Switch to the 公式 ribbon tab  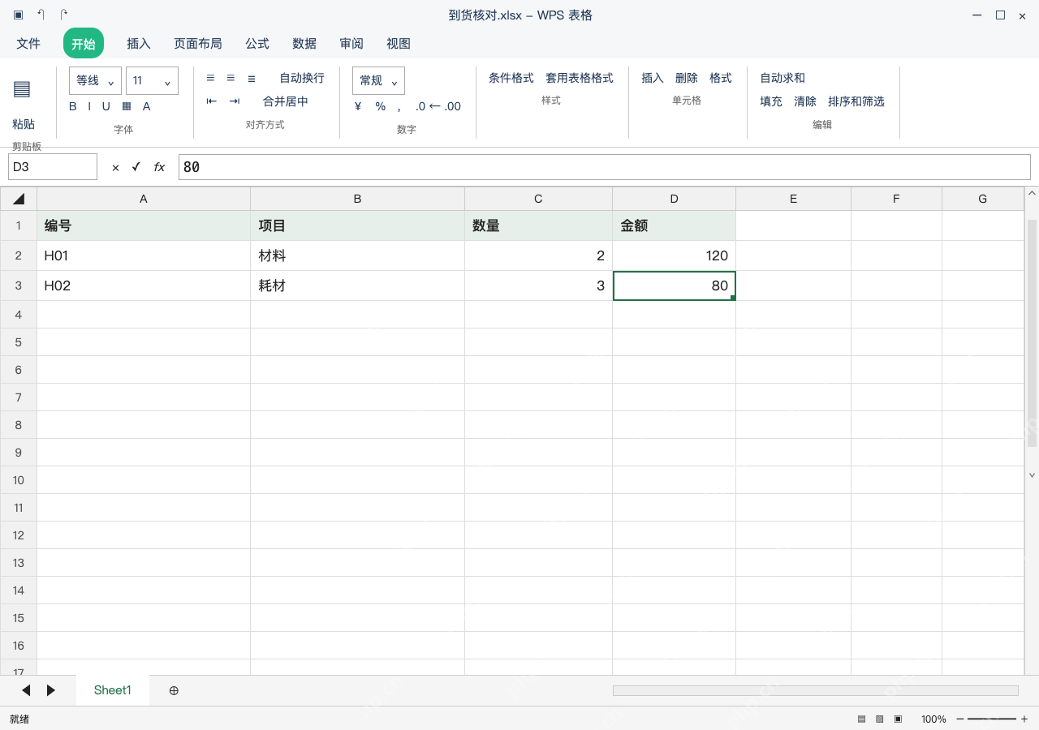(257, 44)
